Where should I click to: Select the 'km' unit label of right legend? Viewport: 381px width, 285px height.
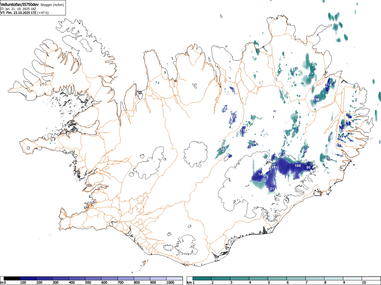[x=189, y=283]
